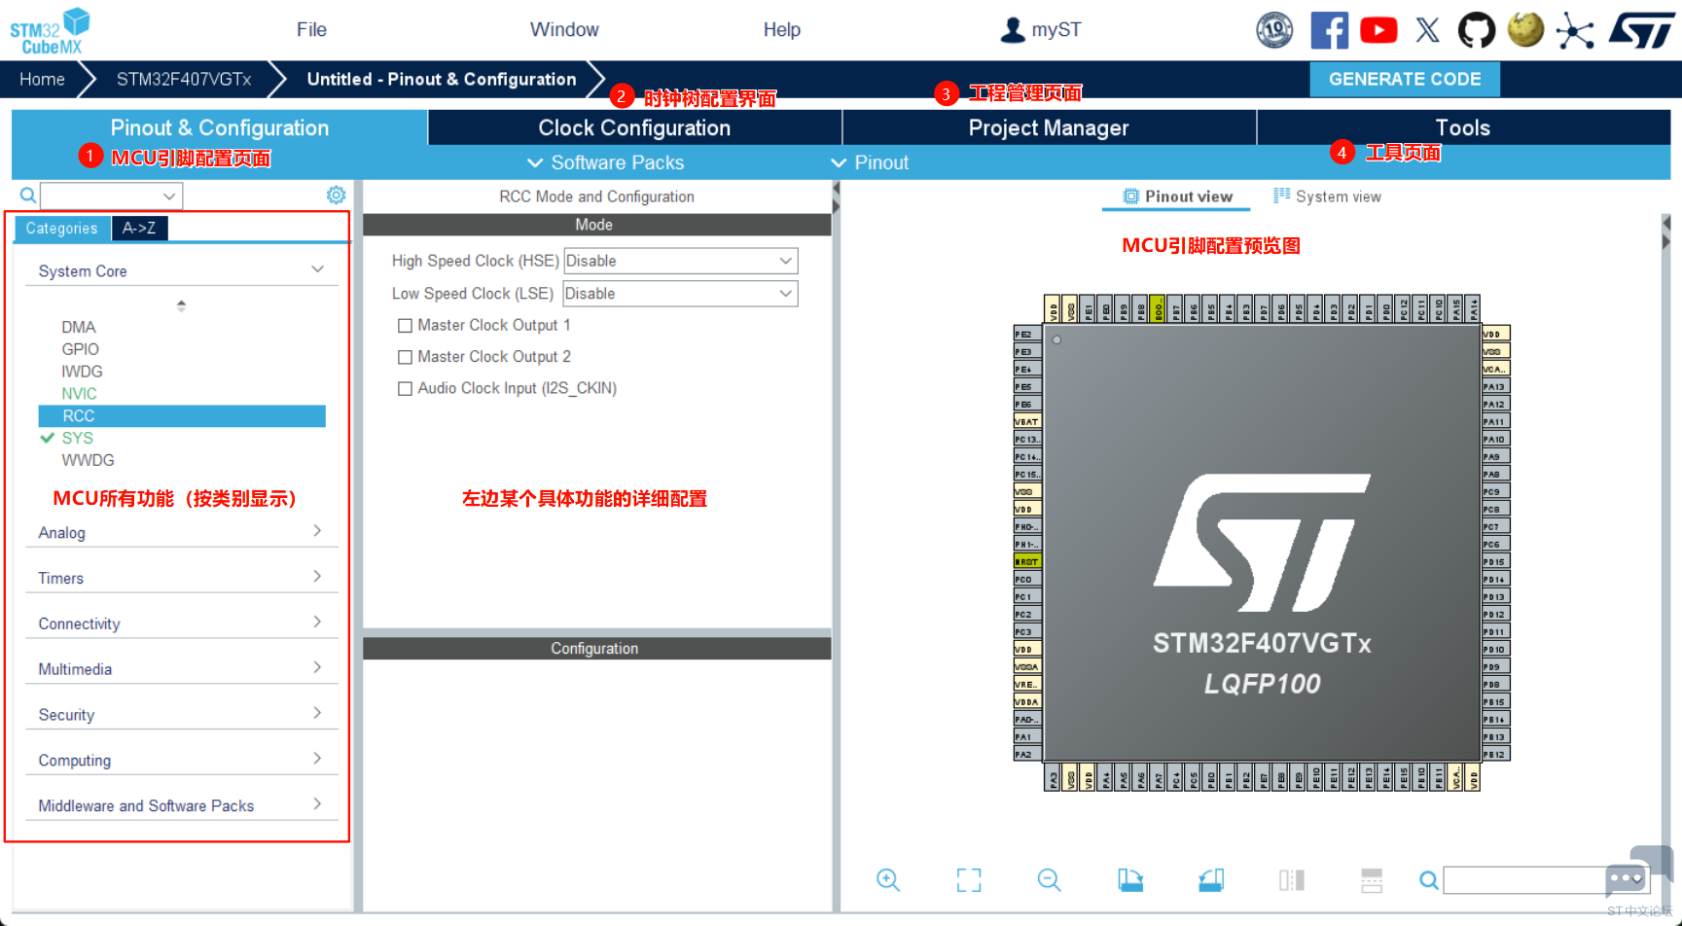1682x926 pixels.
Task: Click the vertical split view icon
Action: pyautogui.click(x=1372, y=880)
